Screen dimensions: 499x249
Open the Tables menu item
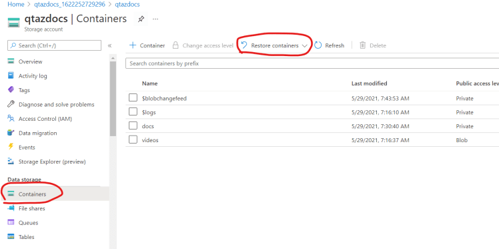[x=27, y=237]
